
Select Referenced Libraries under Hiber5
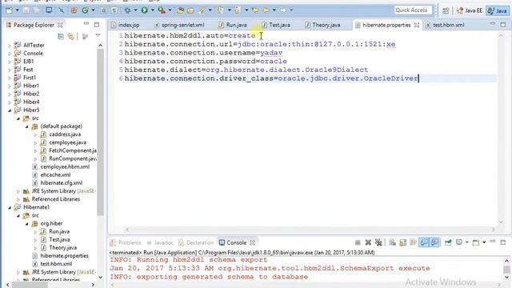pos(55,199)
